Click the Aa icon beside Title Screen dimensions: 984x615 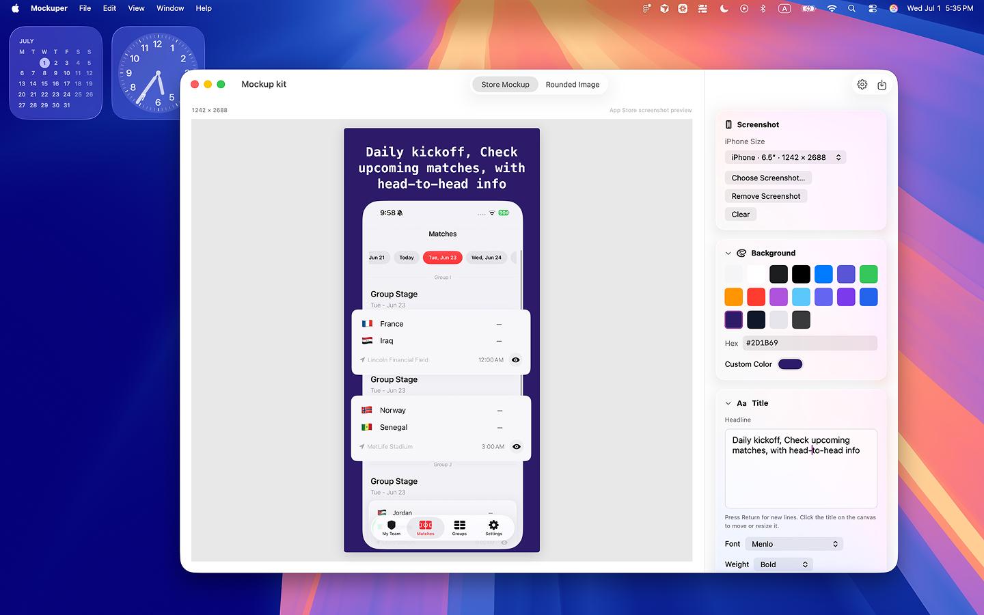coord(741,403)
